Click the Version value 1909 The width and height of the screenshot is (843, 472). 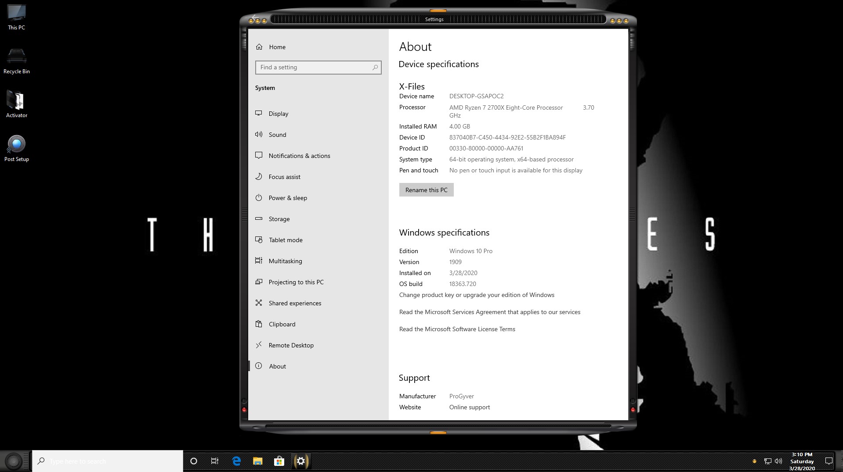tap(455, 262)
